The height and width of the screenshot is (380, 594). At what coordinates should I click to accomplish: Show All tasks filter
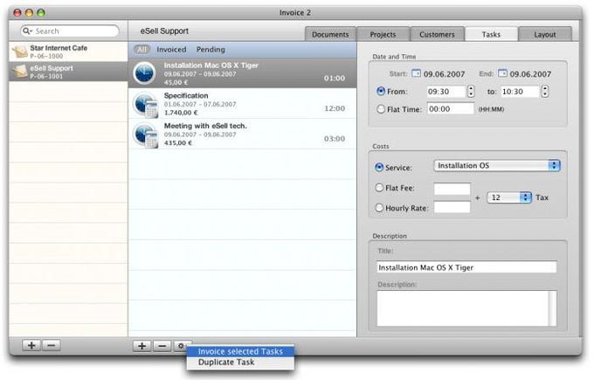click(142, 50)
